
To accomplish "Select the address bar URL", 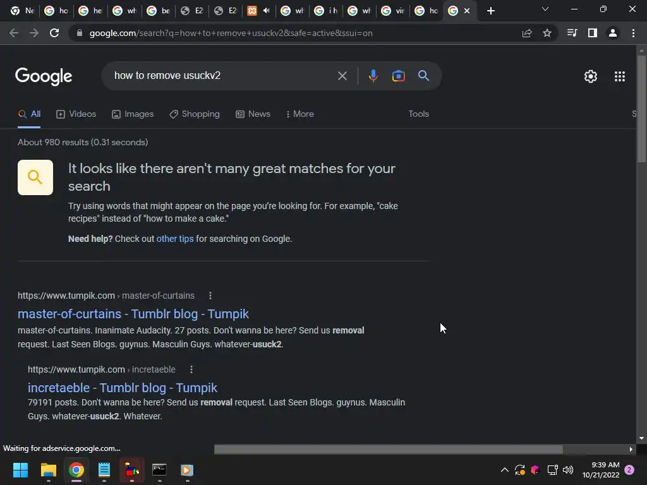I will [x=231, y=33].
